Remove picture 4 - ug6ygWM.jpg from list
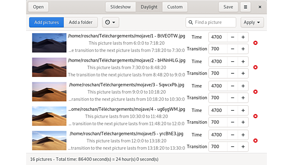This screenshot has height=165, width=293. [x=255, y=116]
